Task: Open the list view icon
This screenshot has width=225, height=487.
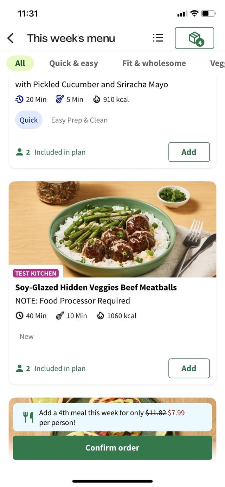Action: click(158, 38)
